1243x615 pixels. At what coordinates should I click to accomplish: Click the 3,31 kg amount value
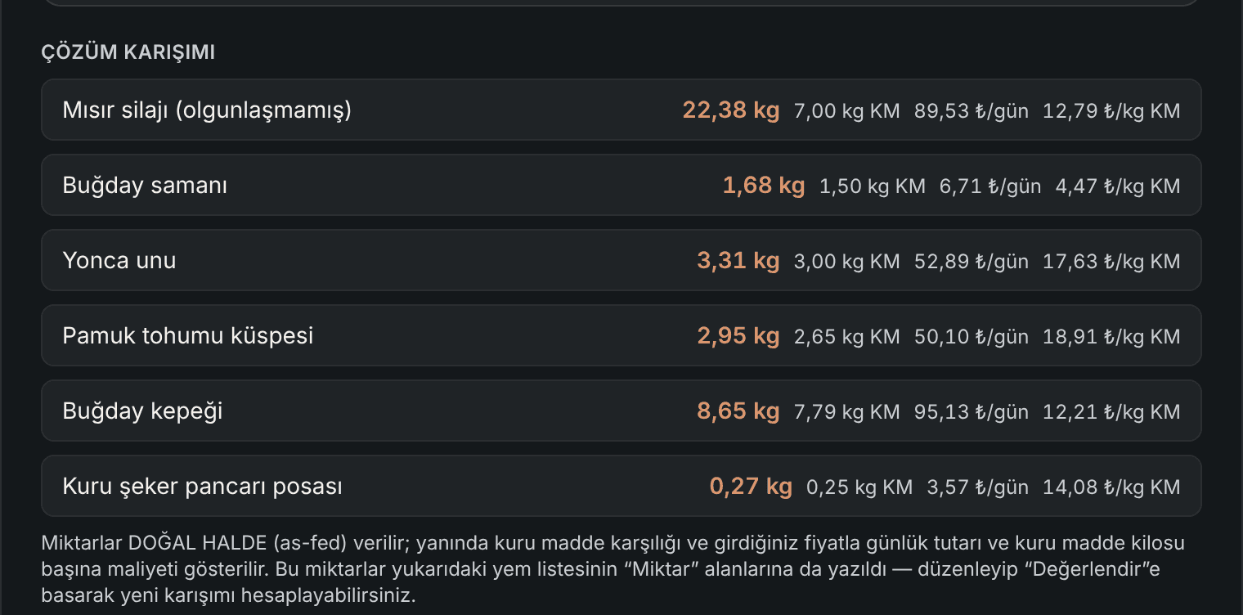tap(738, 261)
